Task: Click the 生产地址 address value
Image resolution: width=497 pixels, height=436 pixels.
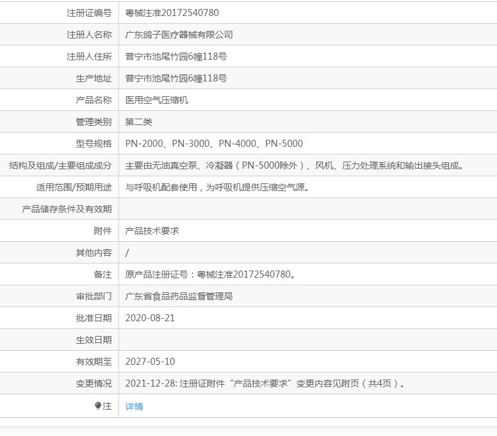Action: point(176,78)
